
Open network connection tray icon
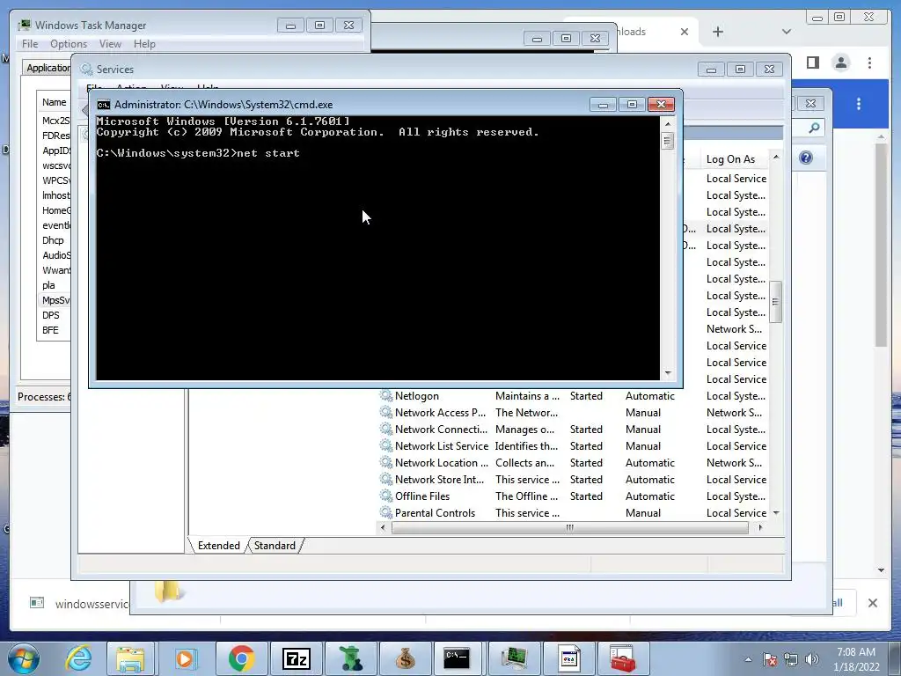coord(791,659)
